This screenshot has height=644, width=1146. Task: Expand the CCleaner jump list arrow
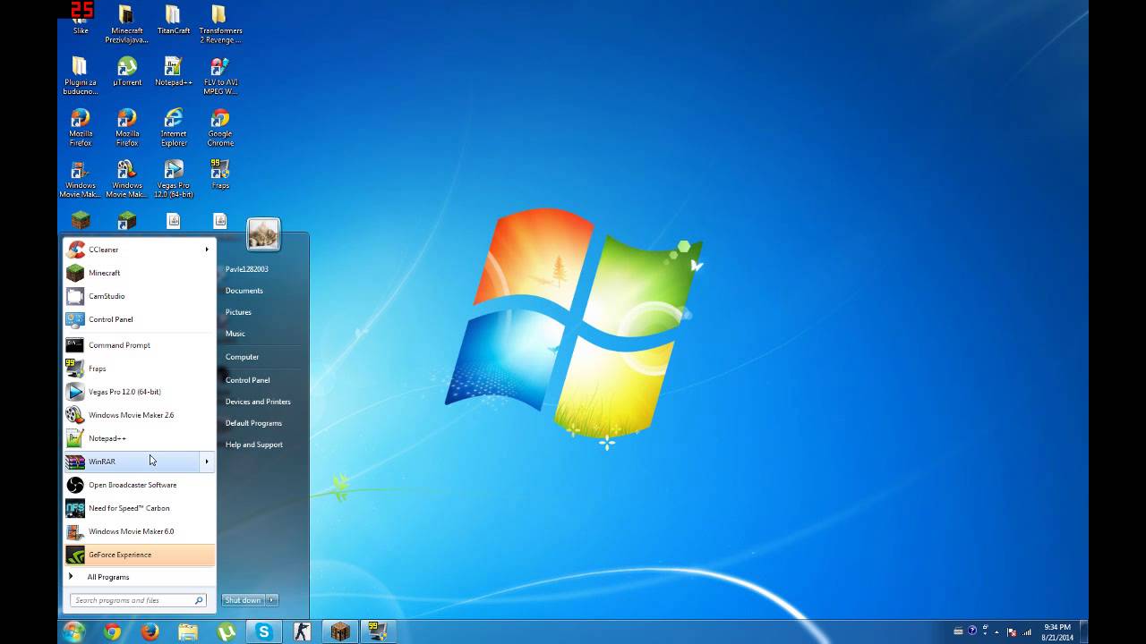(207, 250)
